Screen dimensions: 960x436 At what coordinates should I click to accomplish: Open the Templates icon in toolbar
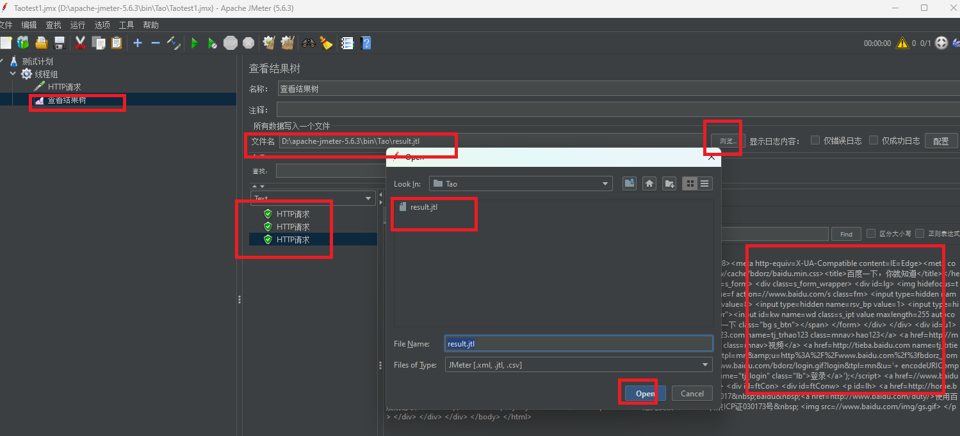pos(23,43)
